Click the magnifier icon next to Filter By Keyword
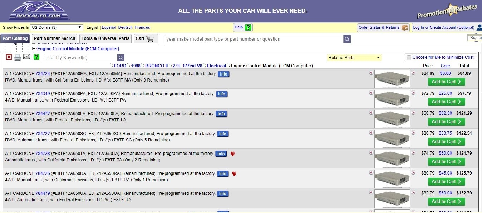 click(121, 58)
